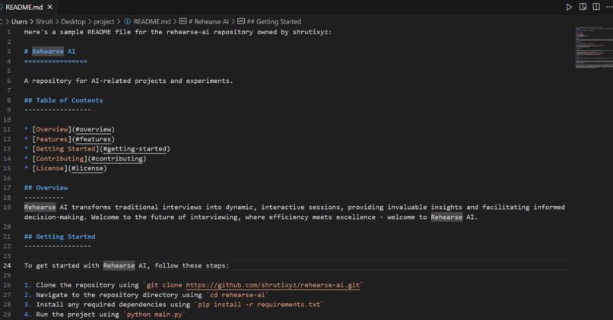
Task: Click the '## Table of Contents' heading
Action: coord(63,100)
